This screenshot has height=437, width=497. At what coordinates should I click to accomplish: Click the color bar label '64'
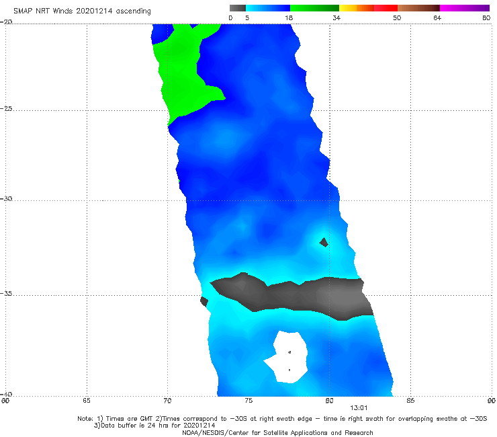[x=437, y=18]
